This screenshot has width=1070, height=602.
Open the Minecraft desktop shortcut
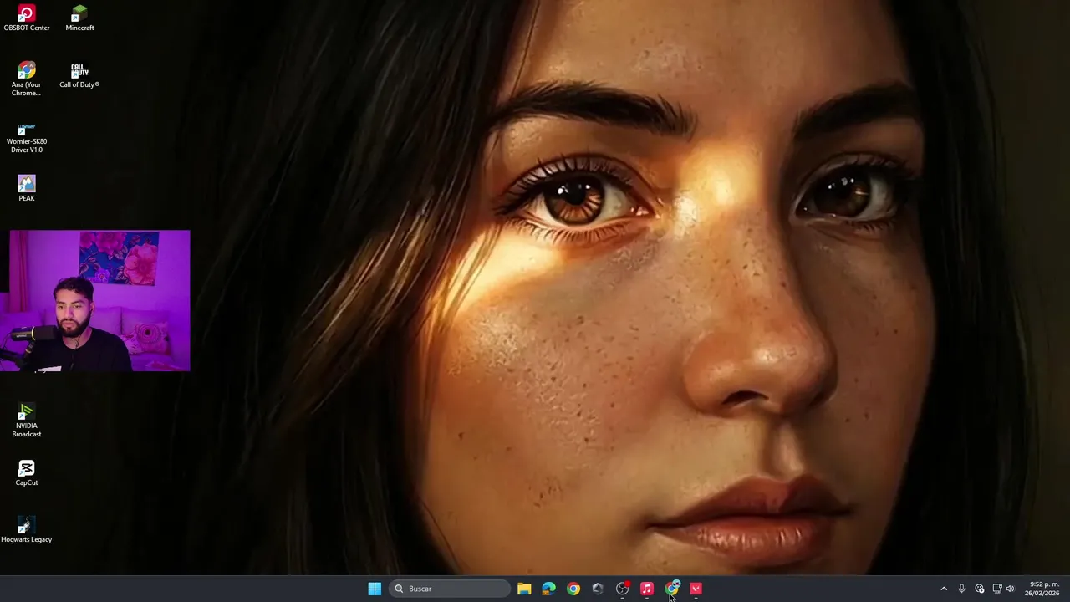click(x=79, y=18)
